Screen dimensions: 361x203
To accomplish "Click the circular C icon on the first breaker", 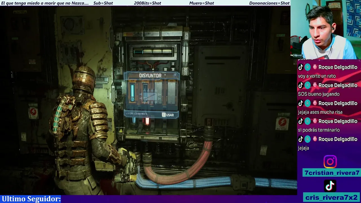I will click(133, 99).
